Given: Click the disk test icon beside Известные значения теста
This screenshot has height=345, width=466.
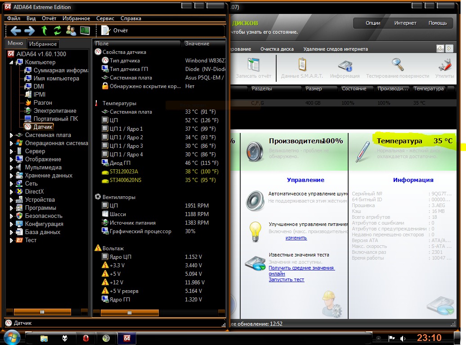Looking at the screenshot, I should coord(255,263).
